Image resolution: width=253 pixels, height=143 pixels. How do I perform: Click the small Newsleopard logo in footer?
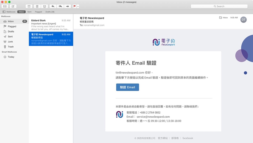pos(120,114)
